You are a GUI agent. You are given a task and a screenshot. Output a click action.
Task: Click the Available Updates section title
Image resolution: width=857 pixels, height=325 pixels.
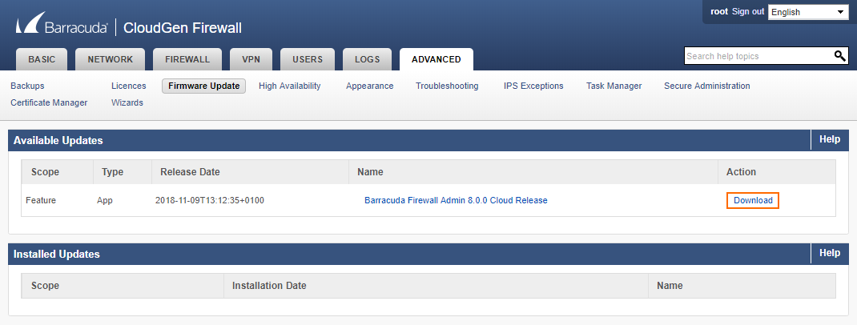(x=58, y=140)
